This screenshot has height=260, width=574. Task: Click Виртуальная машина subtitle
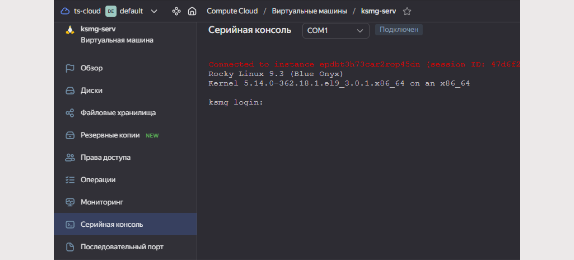tap(117, 40)
